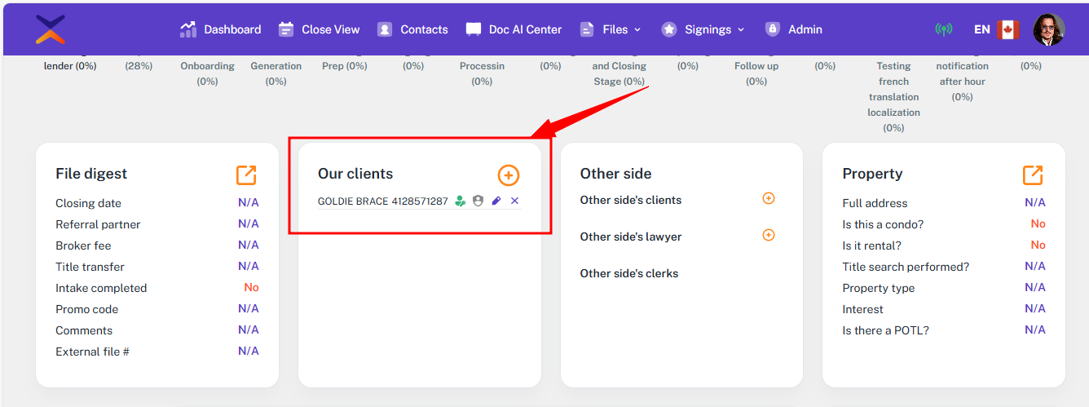Open File digest with the external link icon
This screenshot has width=1089, height=407.
click(246, 175)
